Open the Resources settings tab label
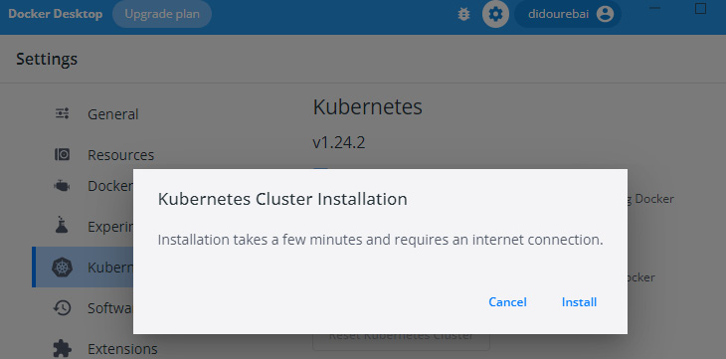This screenshot has width=726, height=359. pos(121,155)
